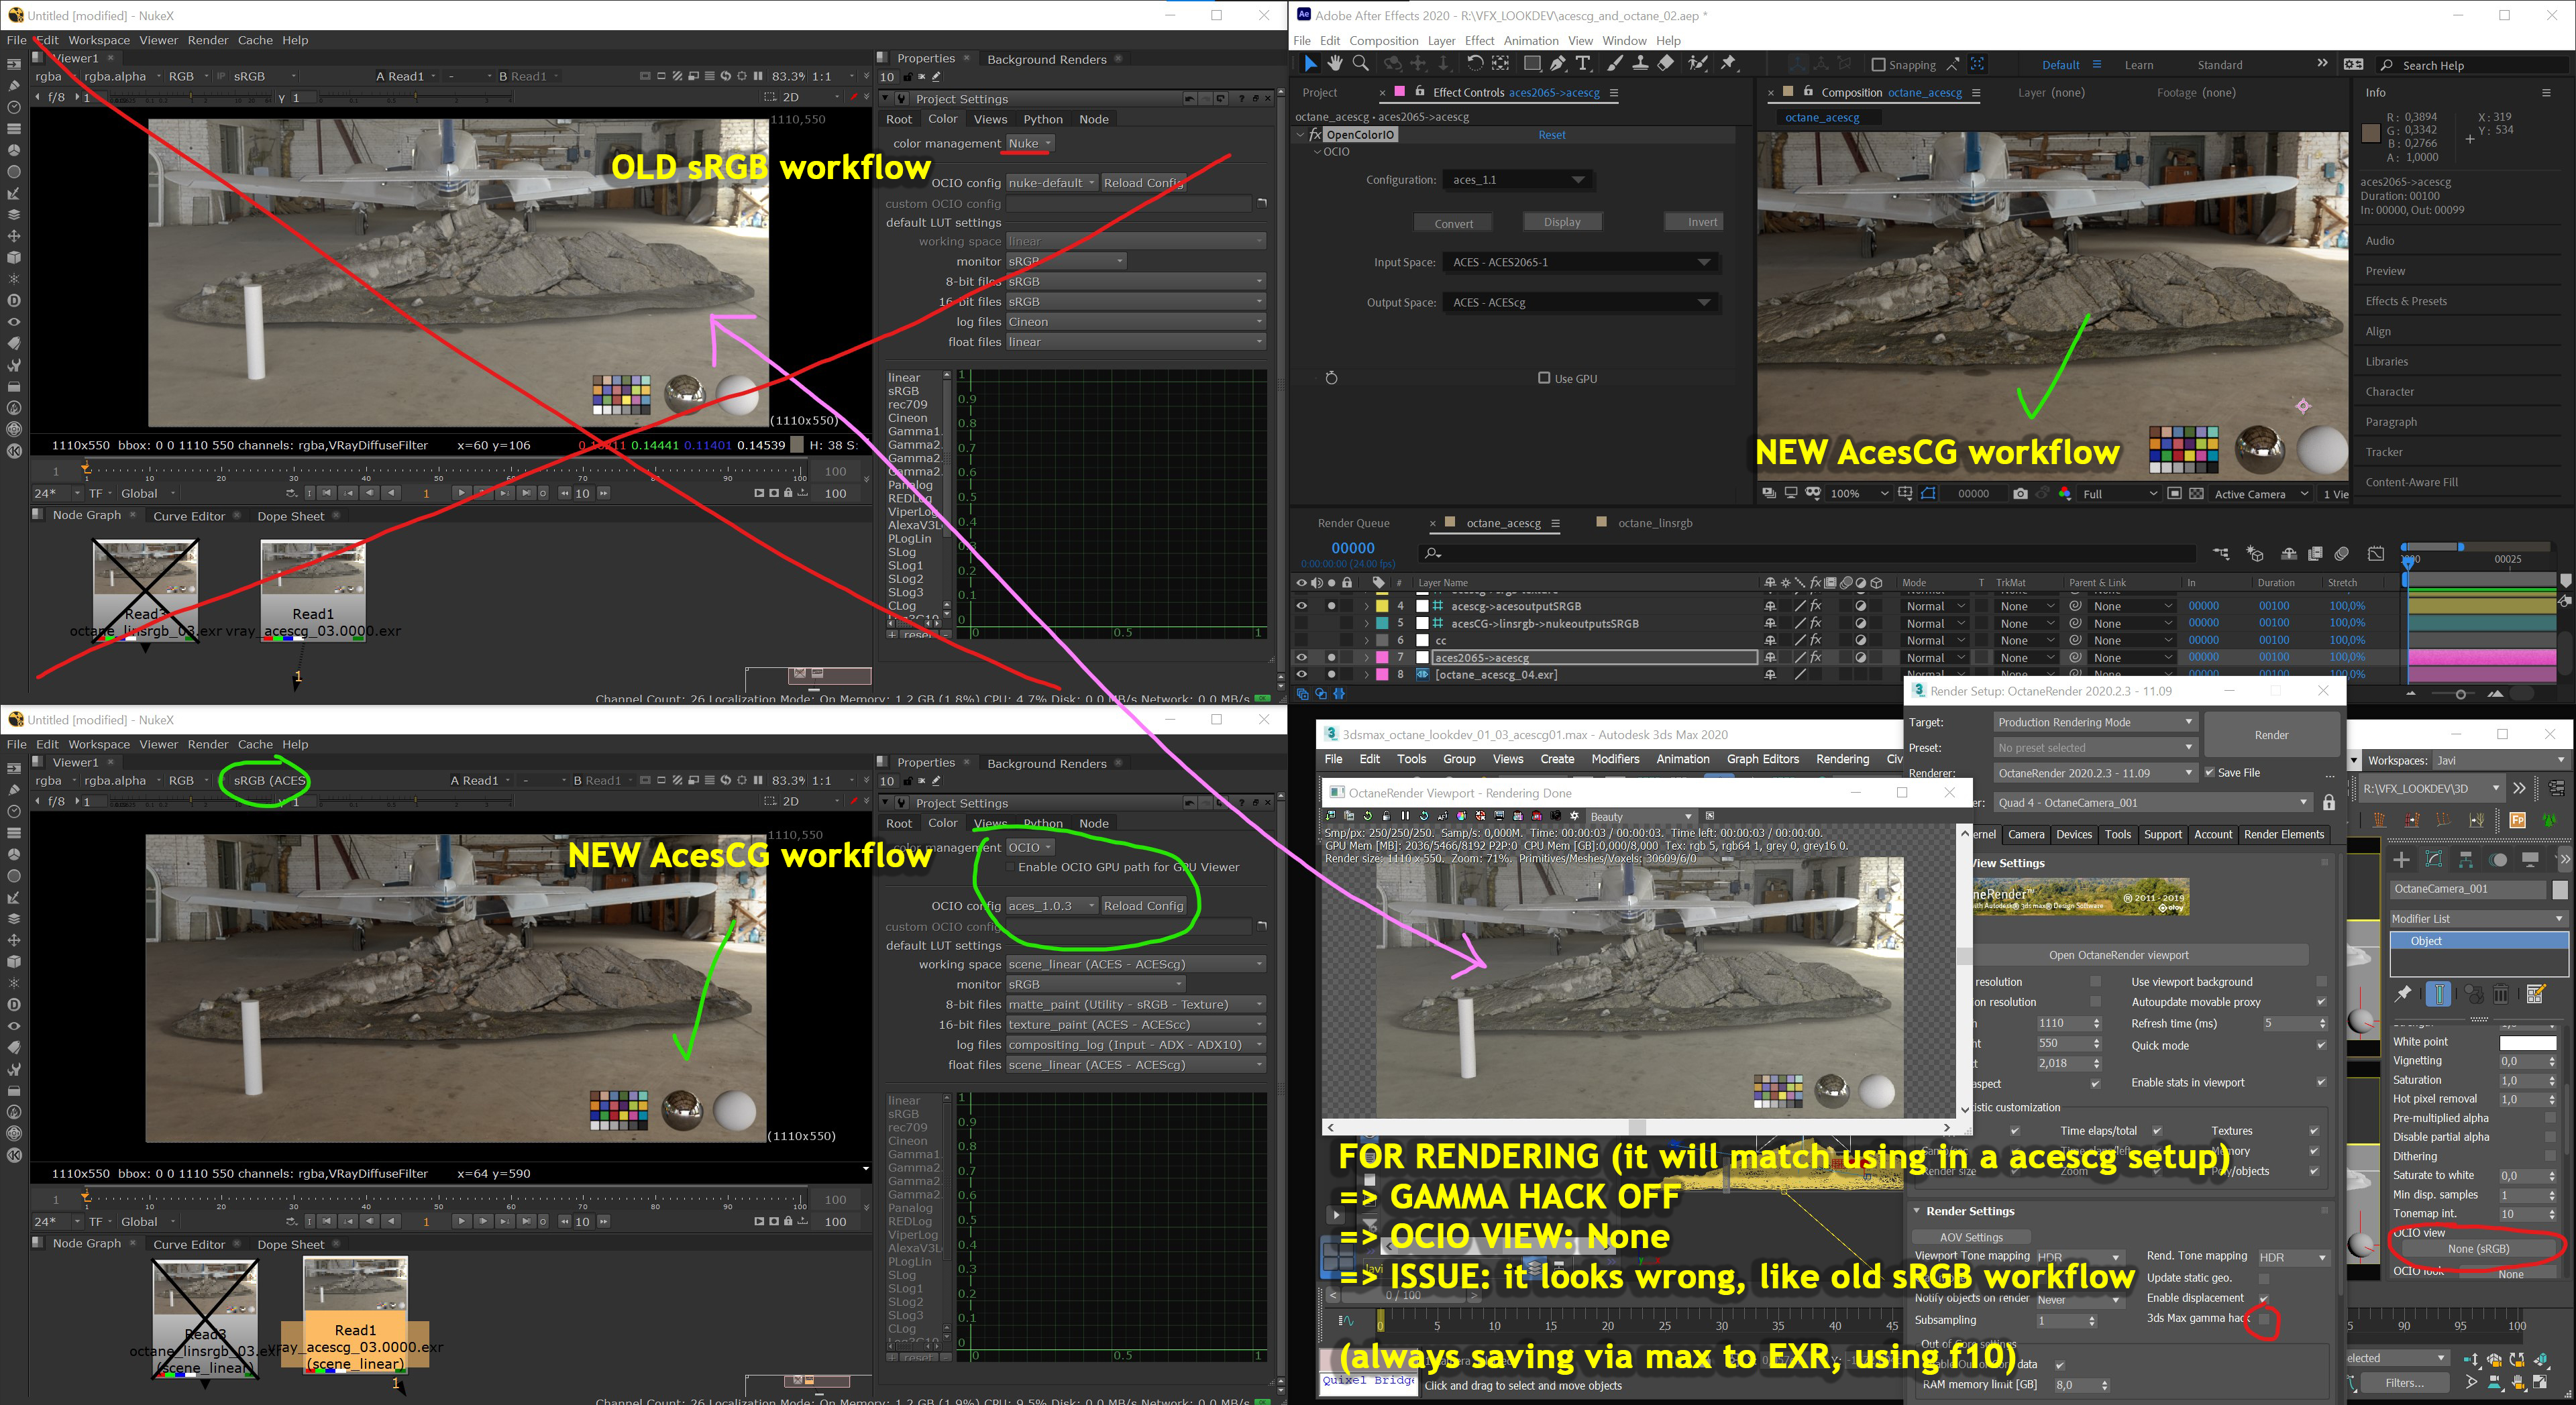Image resolution: width=2576 pixels, height=1405 pixels.
Task: Open the AOV Settings button
Action: click(1971, 1237)
